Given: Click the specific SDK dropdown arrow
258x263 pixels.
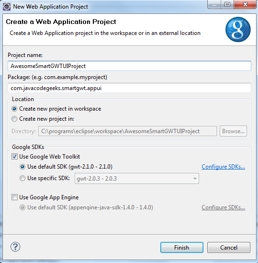Looking at the screenshot, I should pos(195,179).
